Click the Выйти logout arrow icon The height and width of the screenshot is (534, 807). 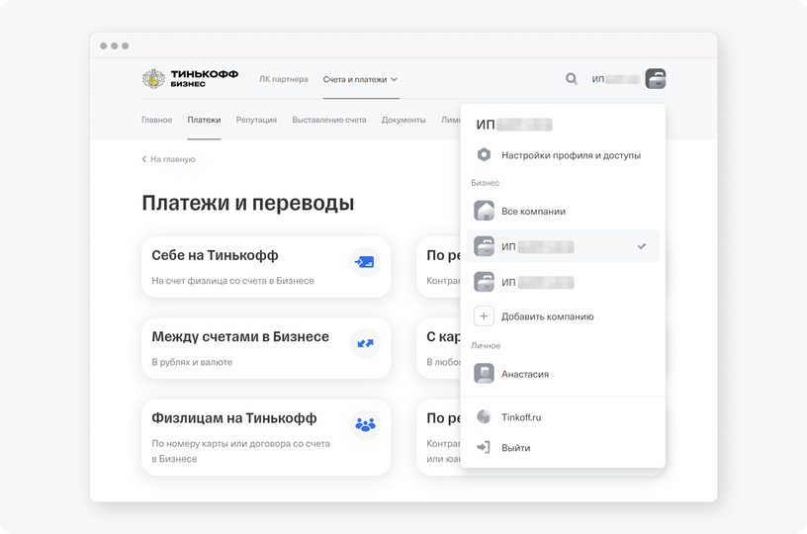(x=484, y=447)
